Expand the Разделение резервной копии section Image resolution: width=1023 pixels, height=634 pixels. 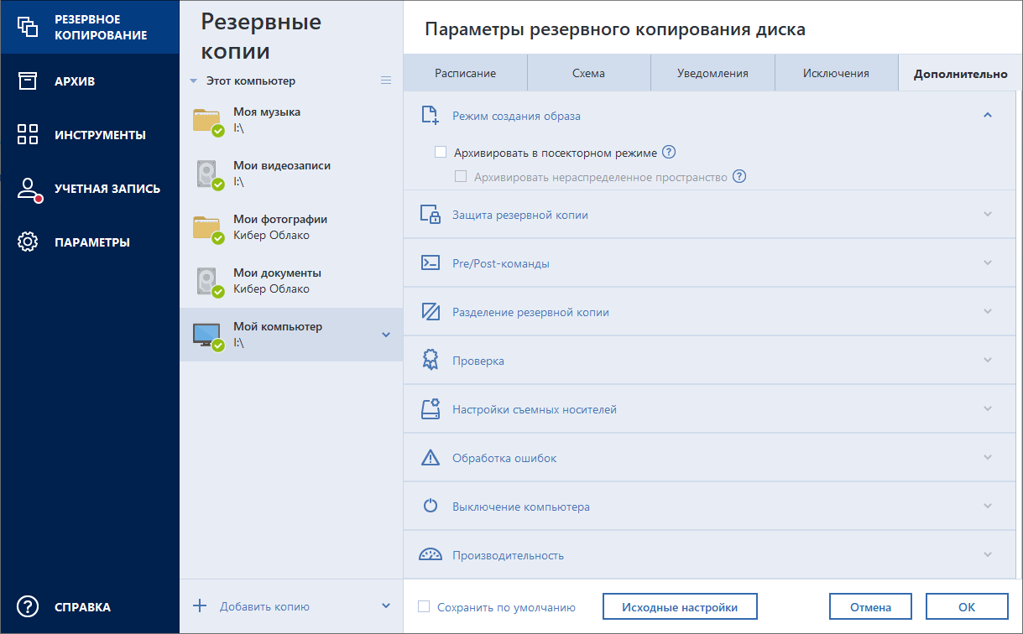988,312
